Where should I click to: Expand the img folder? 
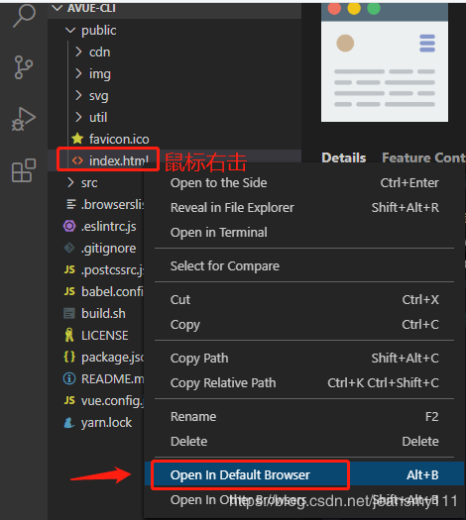(78, 73)
